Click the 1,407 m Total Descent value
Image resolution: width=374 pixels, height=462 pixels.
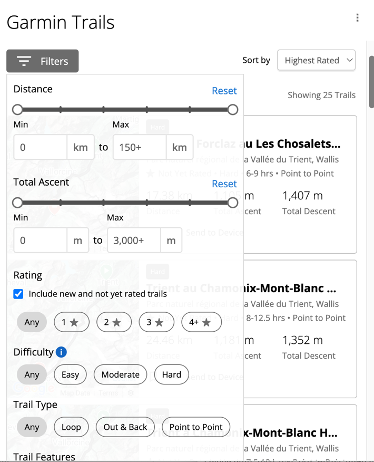pyautogui.click(x=302, y=196)
